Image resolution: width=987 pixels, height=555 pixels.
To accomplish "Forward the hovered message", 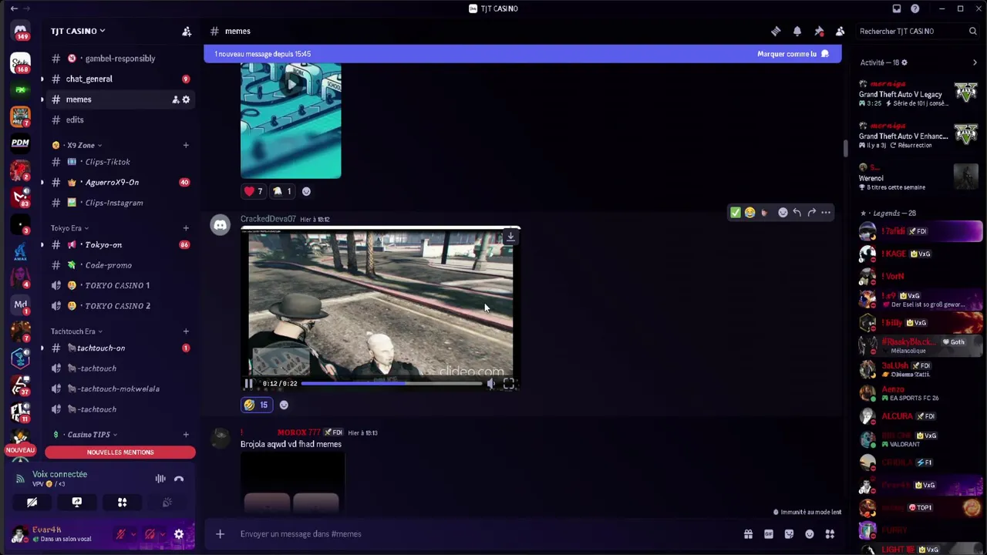I will point(811,213).
